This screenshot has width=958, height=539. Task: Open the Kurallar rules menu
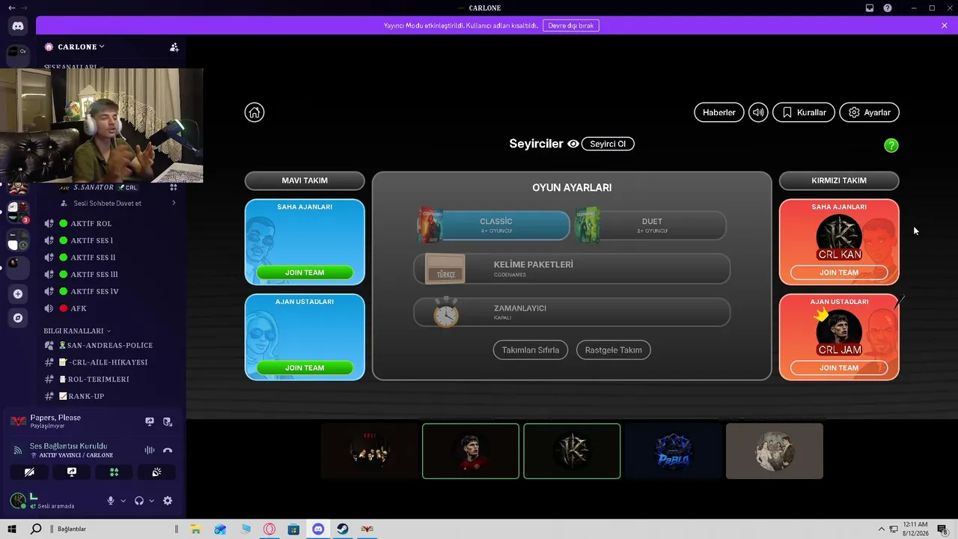804,112
